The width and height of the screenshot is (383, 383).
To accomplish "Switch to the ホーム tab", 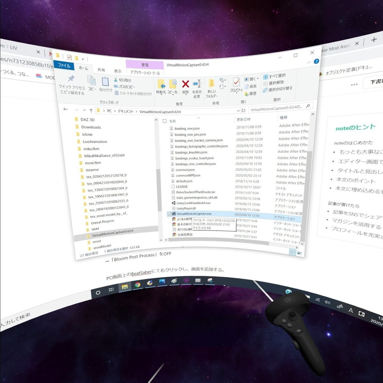I will (84, 68).
